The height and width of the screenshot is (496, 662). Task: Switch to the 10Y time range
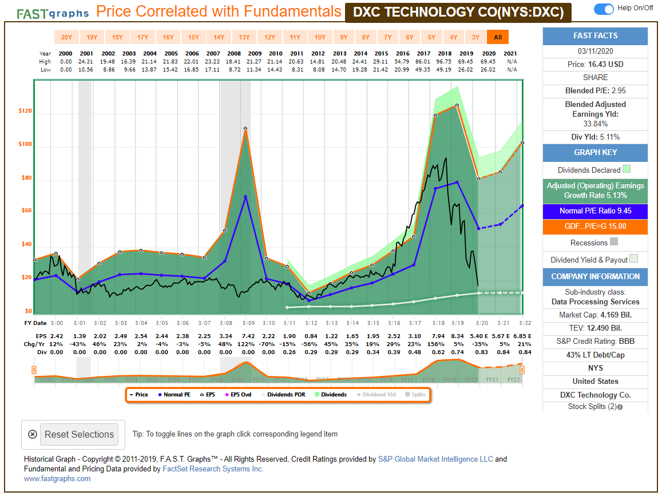320,36
